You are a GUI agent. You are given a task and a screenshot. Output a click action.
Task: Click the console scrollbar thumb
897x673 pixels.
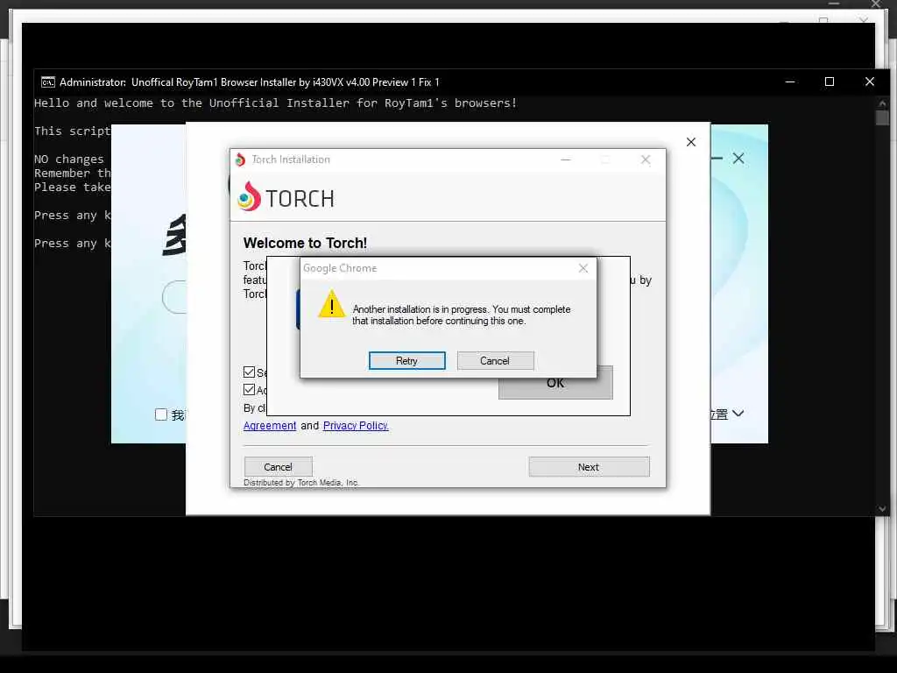click(882, 118)
